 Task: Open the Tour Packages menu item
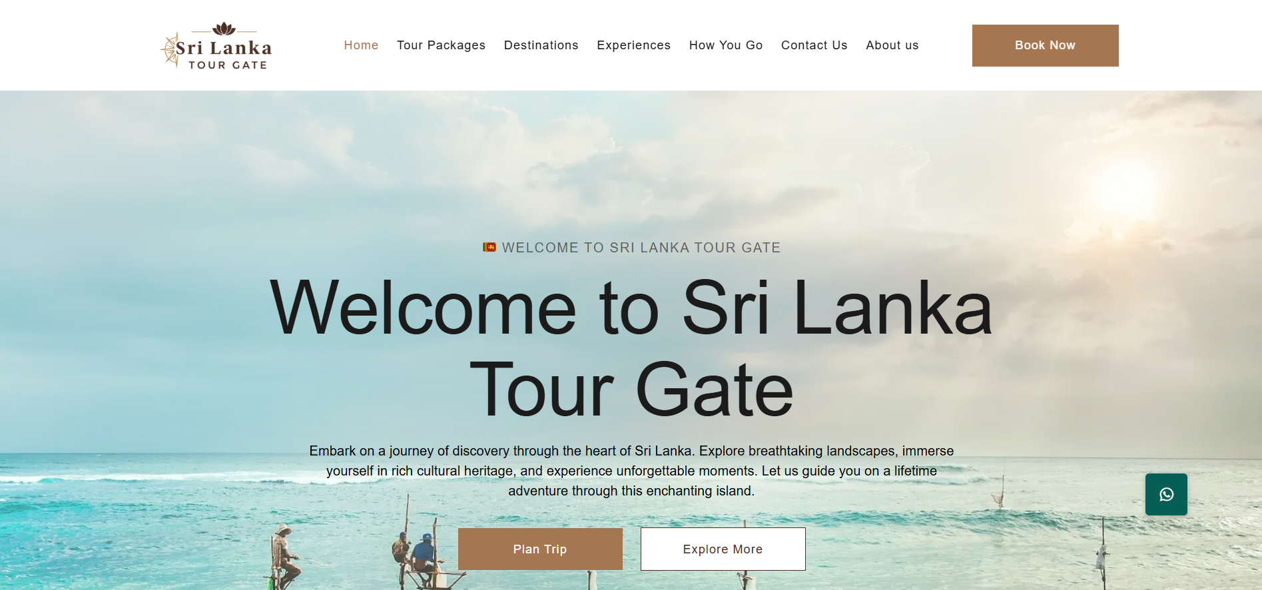(x=441, y=45)
